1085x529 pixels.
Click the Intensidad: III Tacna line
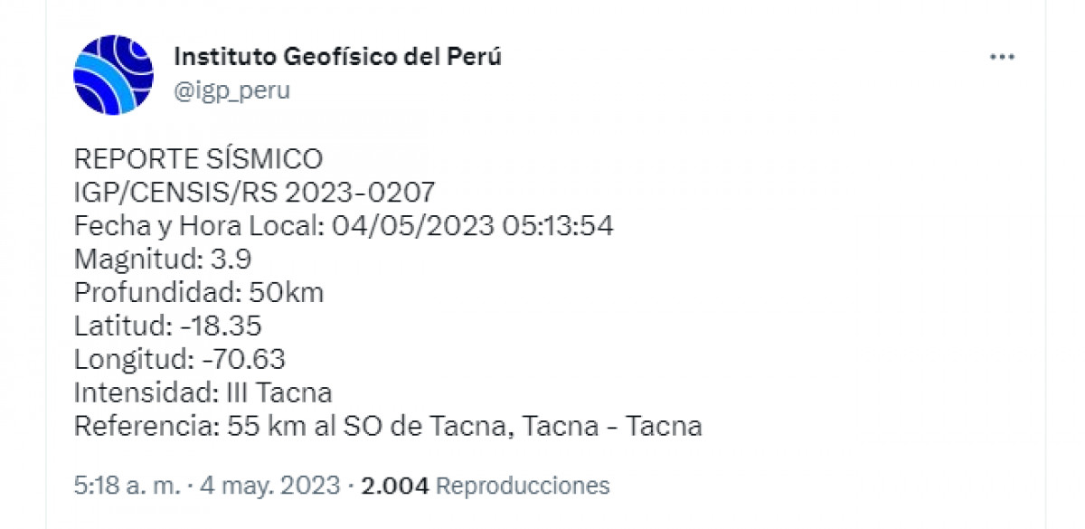coord(203,393)
